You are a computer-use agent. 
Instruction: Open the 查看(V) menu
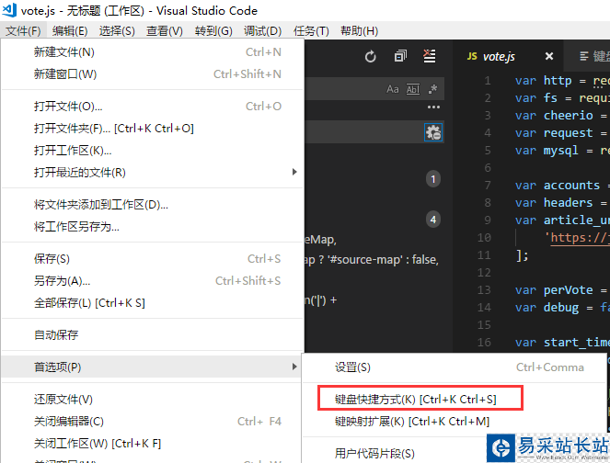[x=165, y=30]
